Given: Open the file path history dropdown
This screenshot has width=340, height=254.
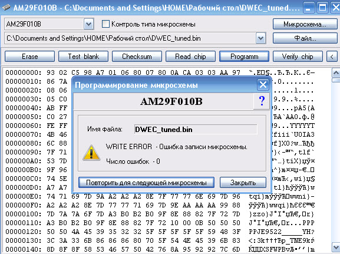Looking at the screenshot, I should 260,38.
